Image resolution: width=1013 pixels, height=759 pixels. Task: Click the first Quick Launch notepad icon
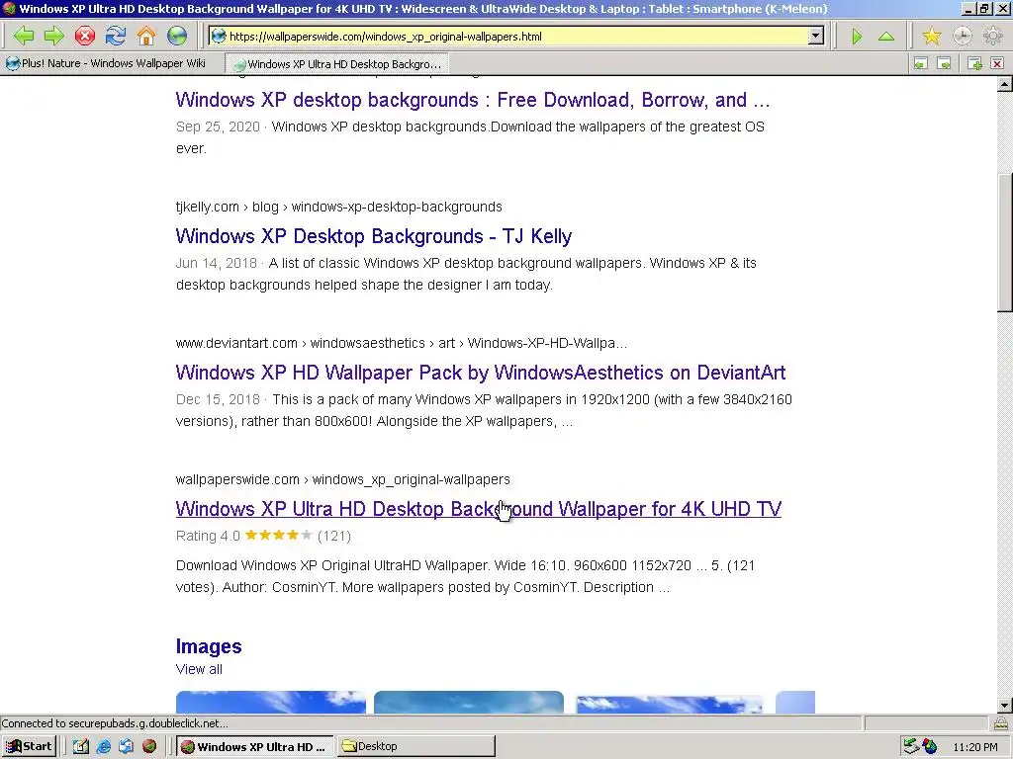(x=80, y=747)
